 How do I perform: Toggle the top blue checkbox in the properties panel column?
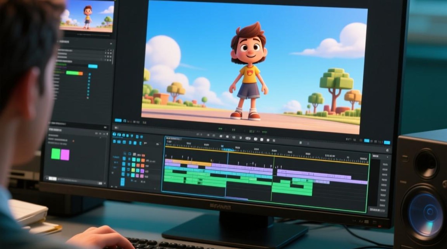pyautogui.click(x=89, y=75)
